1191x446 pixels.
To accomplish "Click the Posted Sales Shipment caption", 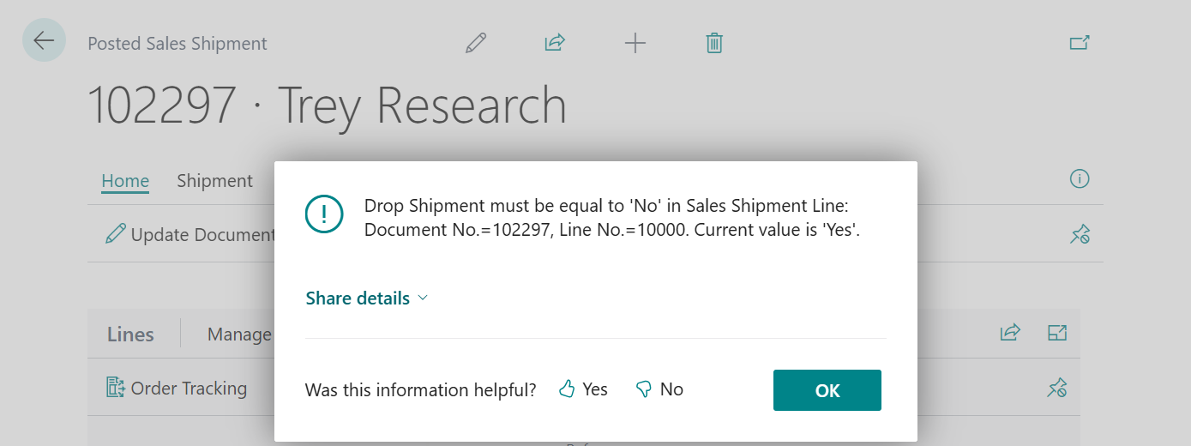I will coord(177,44).
